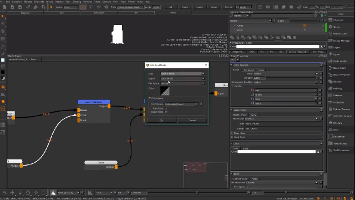Open the Colorspace dropdown in dialog

coord(181,104)
